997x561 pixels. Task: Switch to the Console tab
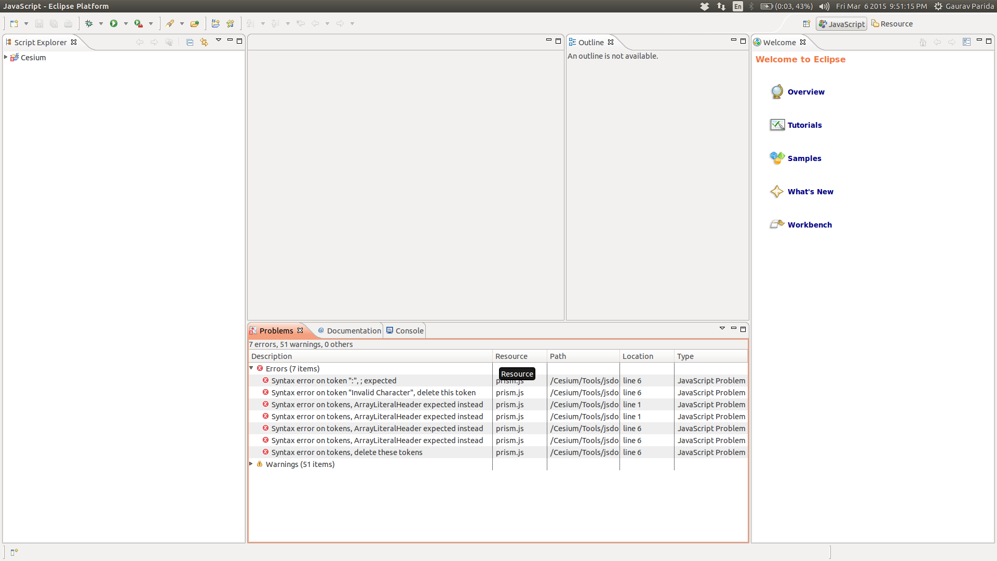pyautogui.click(x=409, y=330)
